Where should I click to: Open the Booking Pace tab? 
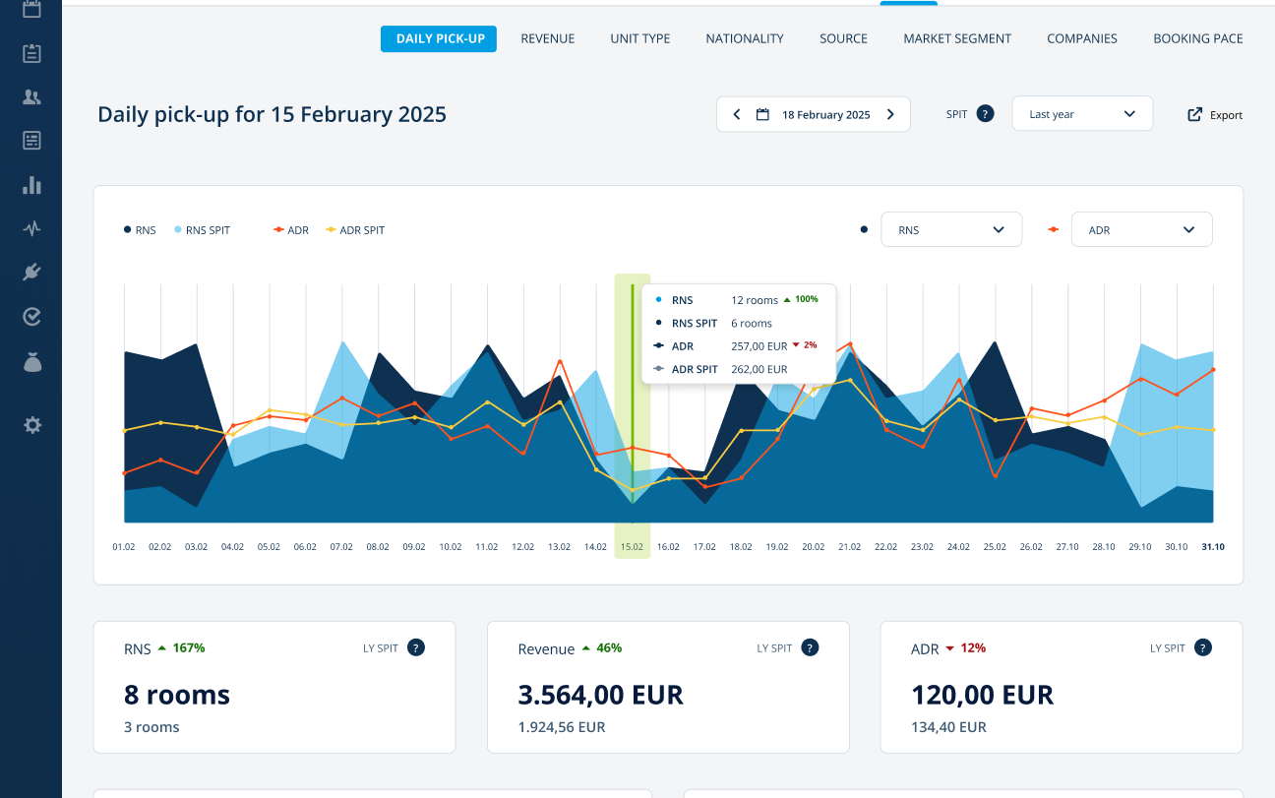(x=1197, y=38)
